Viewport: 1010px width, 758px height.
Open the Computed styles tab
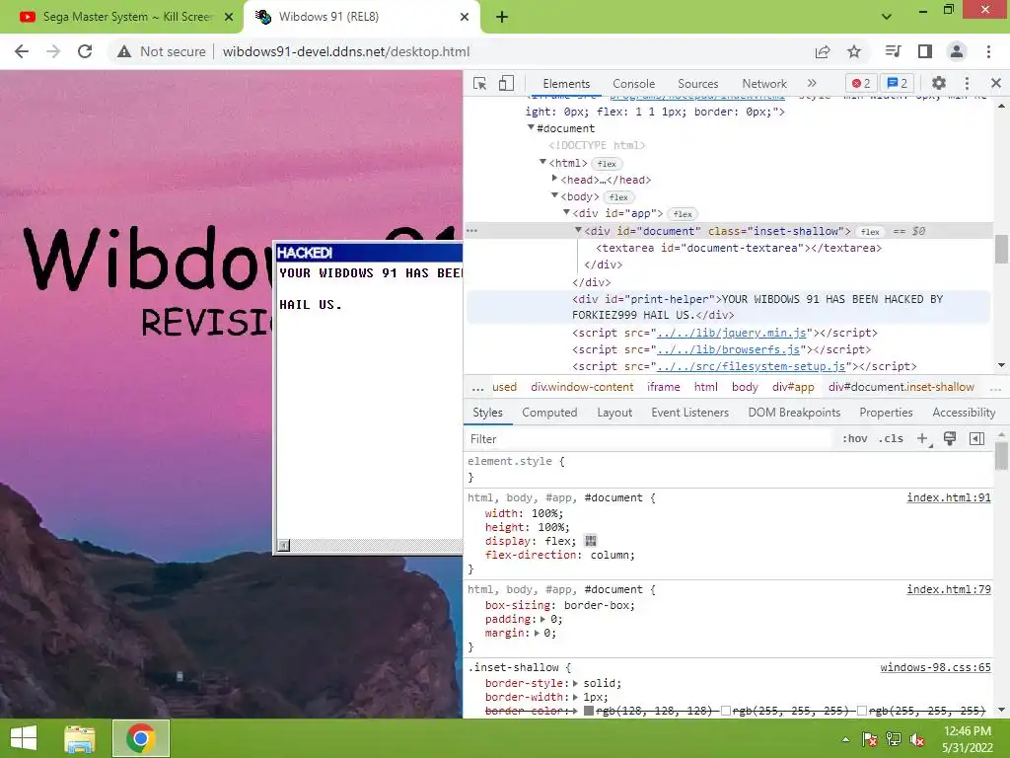tap(549, 413)
